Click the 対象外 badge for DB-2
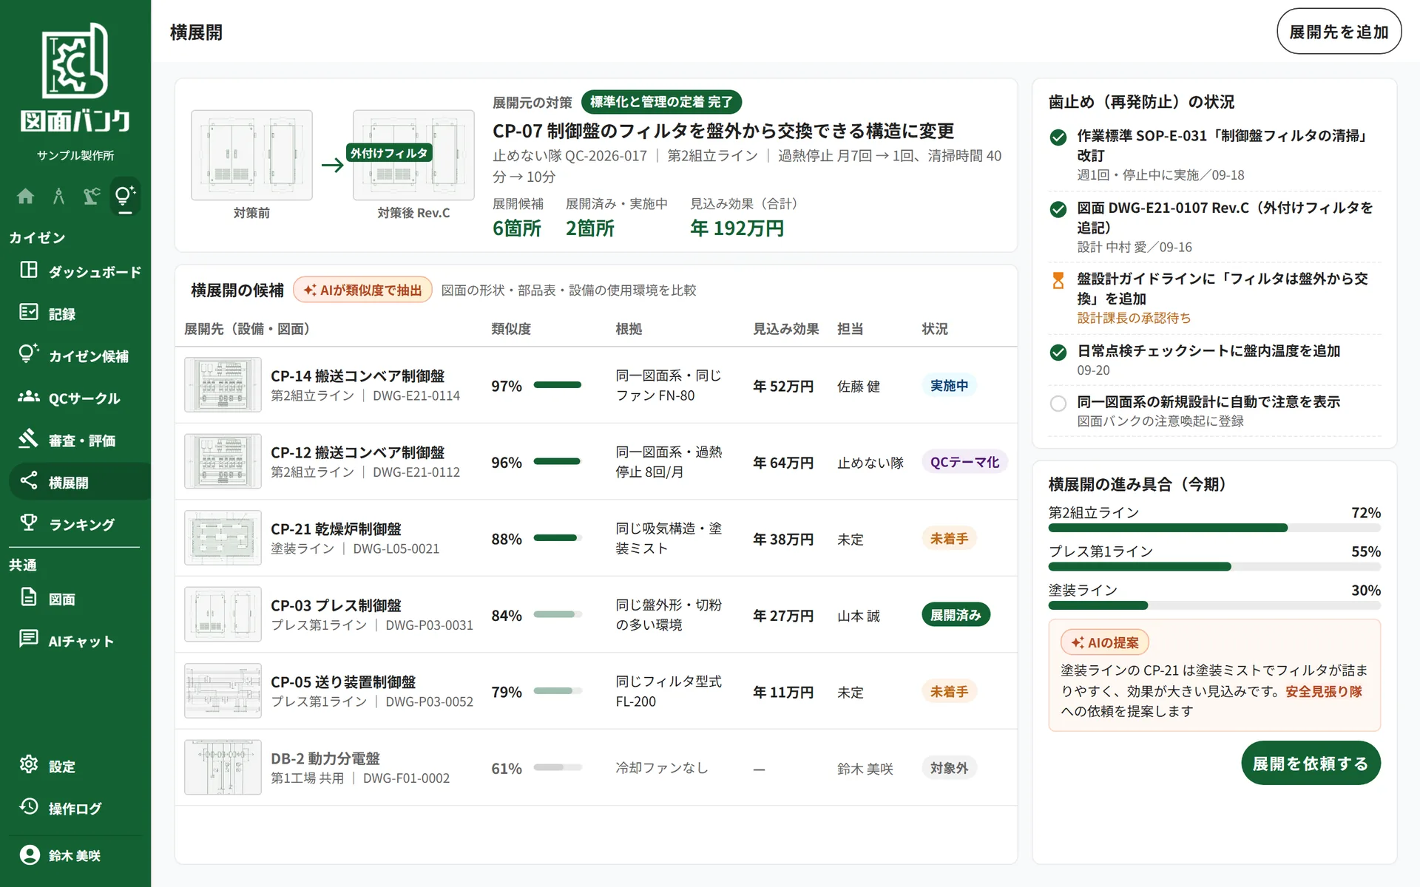This screenshot has height=887, width=1420. click(949, 768)
